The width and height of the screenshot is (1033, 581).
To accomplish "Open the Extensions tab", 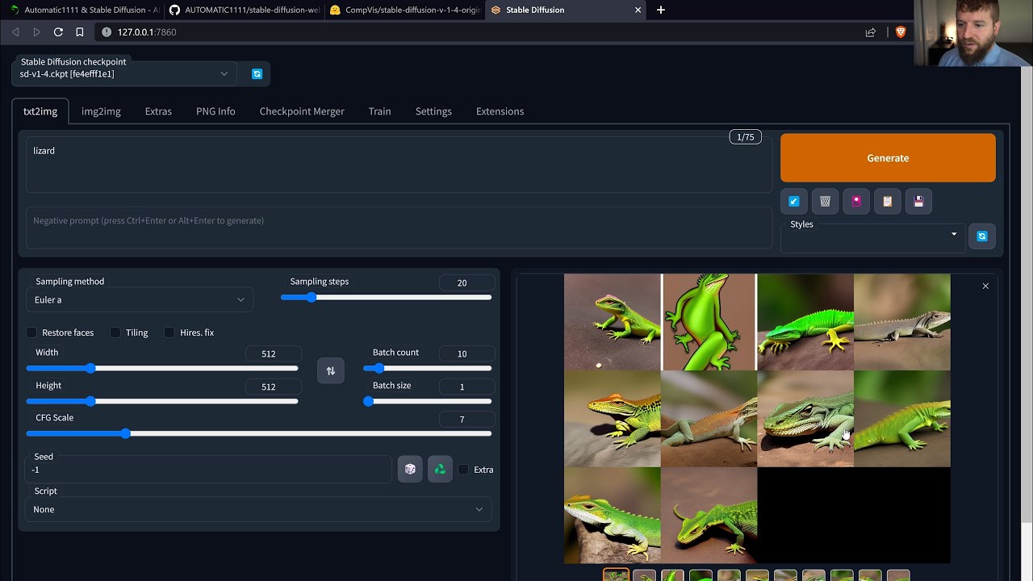I will (x=500, y=111).
